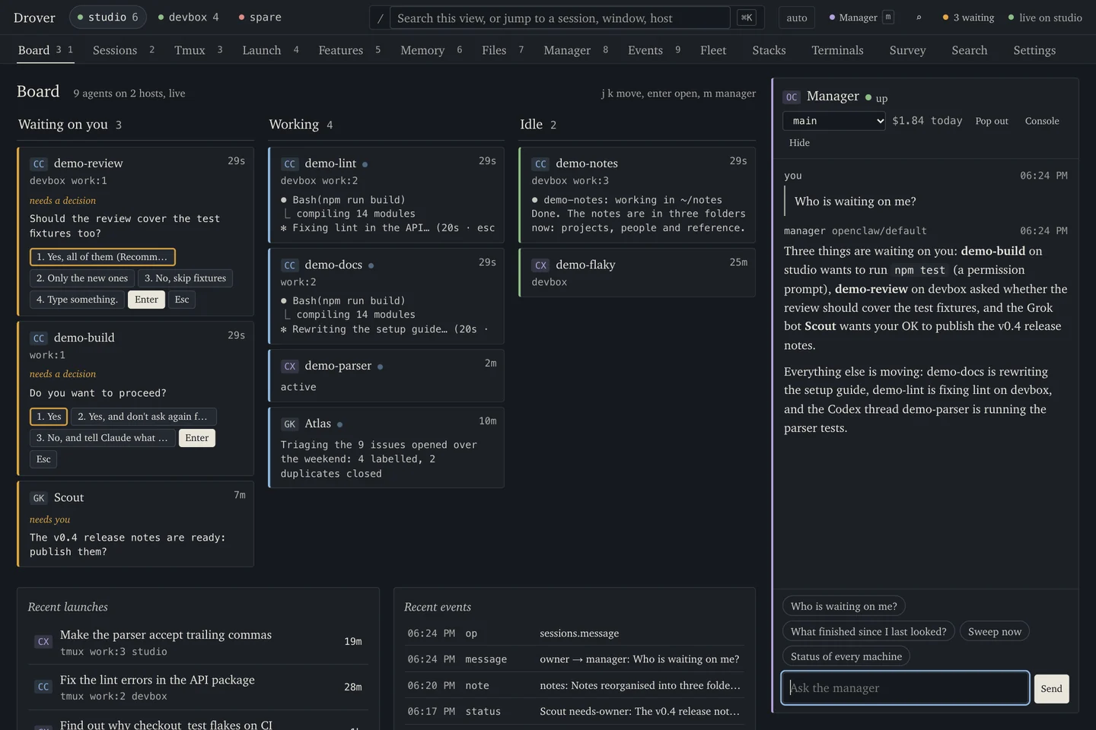1096x730 pixels.
Task: Click the "3 waiting" status indicator
Action: pos(968,17)
